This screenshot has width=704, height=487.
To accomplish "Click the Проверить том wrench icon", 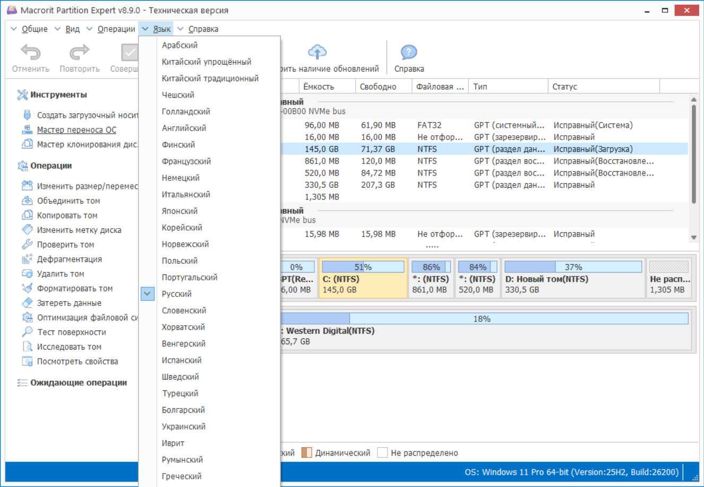I will 27,245.
